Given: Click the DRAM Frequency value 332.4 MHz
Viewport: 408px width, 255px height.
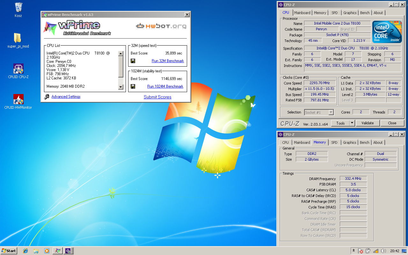Looking at the screenshot, I should tap(353, 179).
